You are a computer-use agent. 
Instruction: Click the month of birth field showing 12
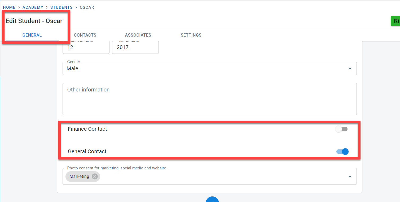pyautogui.click(x=86, y=47)
